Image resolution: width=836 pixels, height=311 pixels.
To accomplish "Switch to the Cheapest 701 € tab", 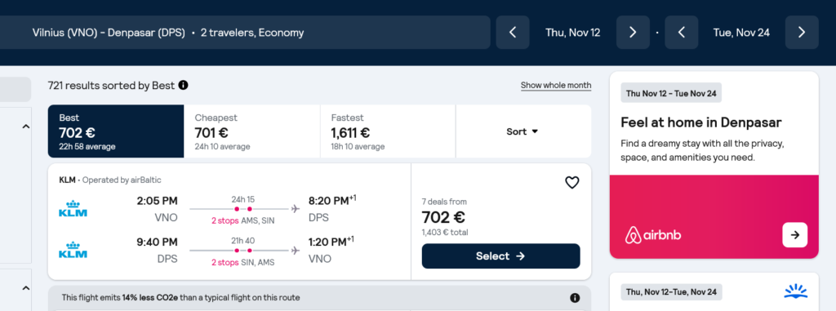I will point(251,131).
